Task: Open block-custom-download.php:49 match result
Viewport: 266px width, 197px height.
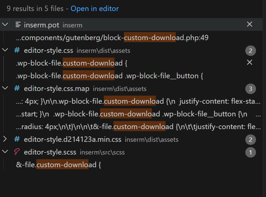Action: click(112, 38)
